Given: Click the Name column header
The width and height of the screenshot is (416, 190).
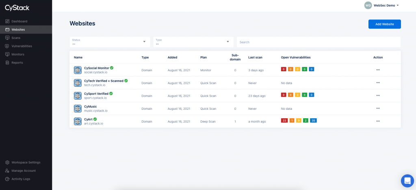Looking at the screenshot, I should click(78, 58).
